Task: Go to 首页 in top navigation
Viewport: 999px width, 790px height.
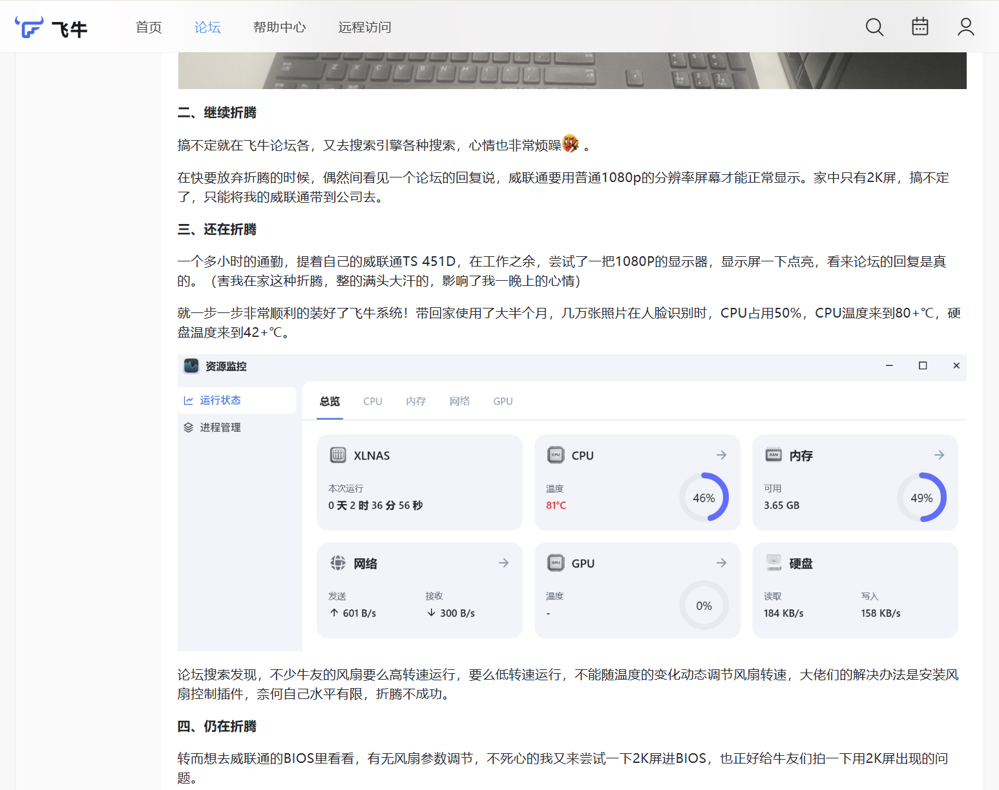Action: tap(149, 27)
